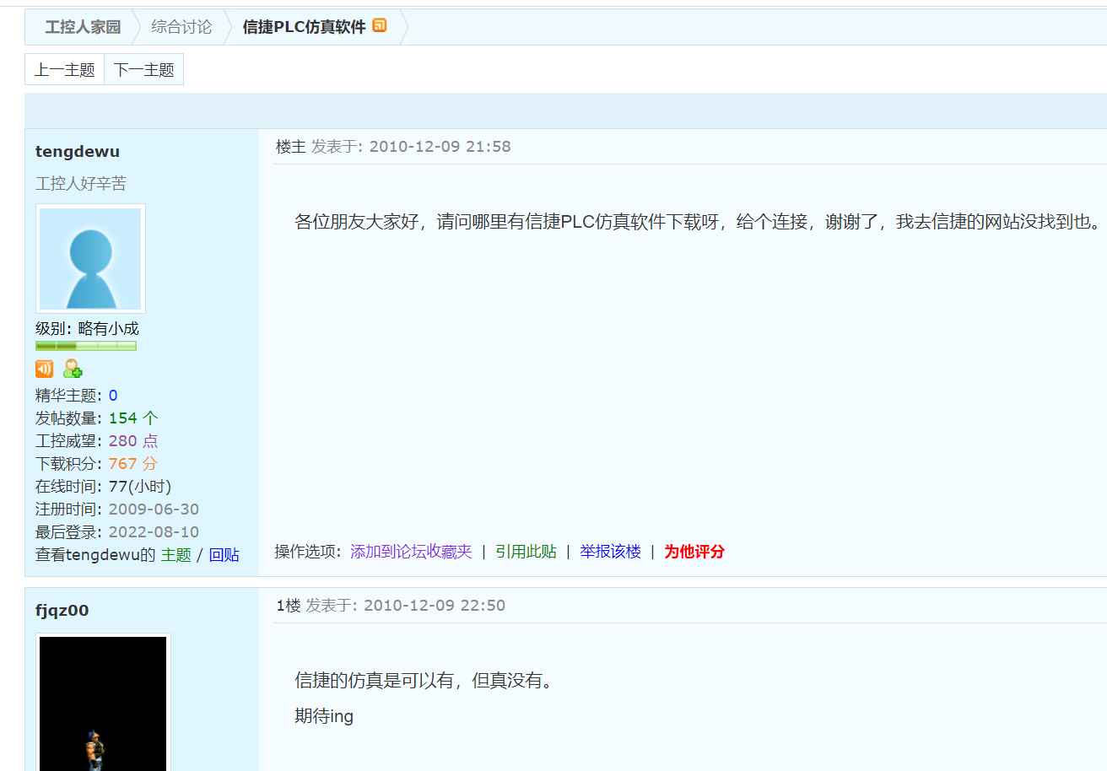Click the orange RSS feed icon
The width and height of the screenshot is (1107, 771).
point(380,25)
